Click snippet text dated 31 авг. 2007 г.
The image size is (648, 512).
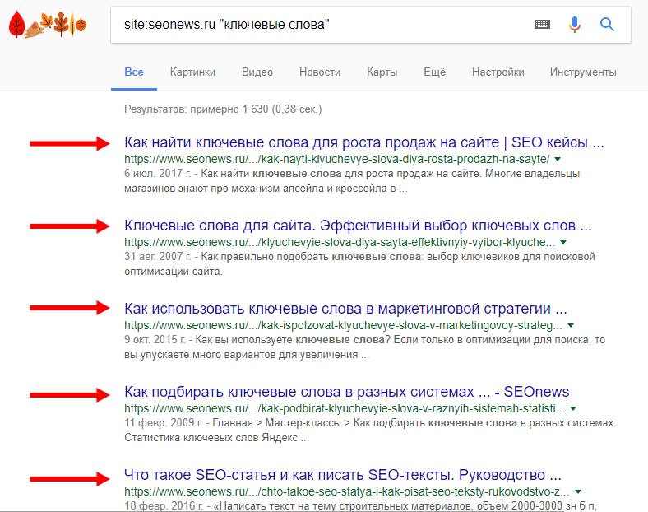[359, 264]
